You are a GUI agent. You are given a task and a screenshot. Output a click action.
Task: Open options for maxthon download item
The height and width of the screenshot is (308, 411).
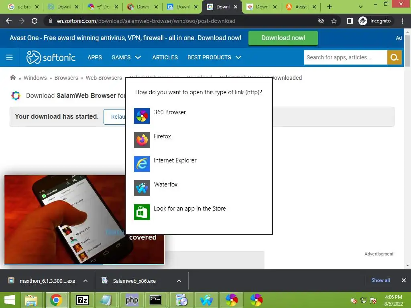point(85,281)
